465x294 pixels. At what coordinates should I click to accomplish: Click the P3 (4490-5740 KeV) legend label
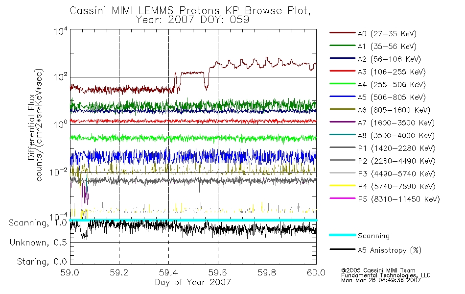[x=396, y=174]
